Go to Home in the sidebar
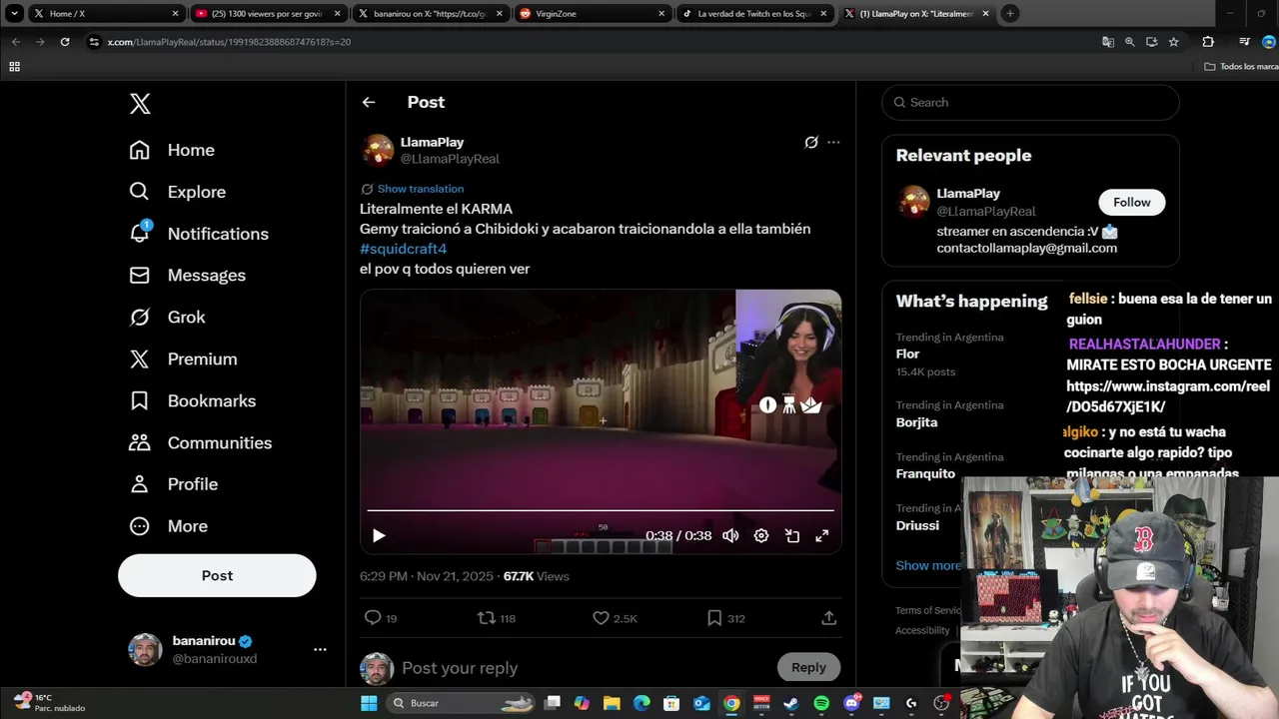This screenshot has width=1279, height=719. coord(172,150)
